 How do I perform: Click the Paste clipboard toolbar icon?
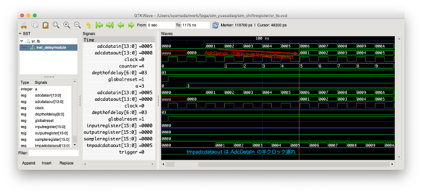(45, 25)
